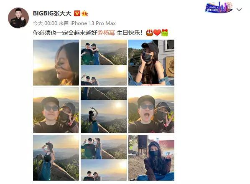Click the iPhone 13 Pro Max source link
Screen dimensions: 250x184
point(93,23)
